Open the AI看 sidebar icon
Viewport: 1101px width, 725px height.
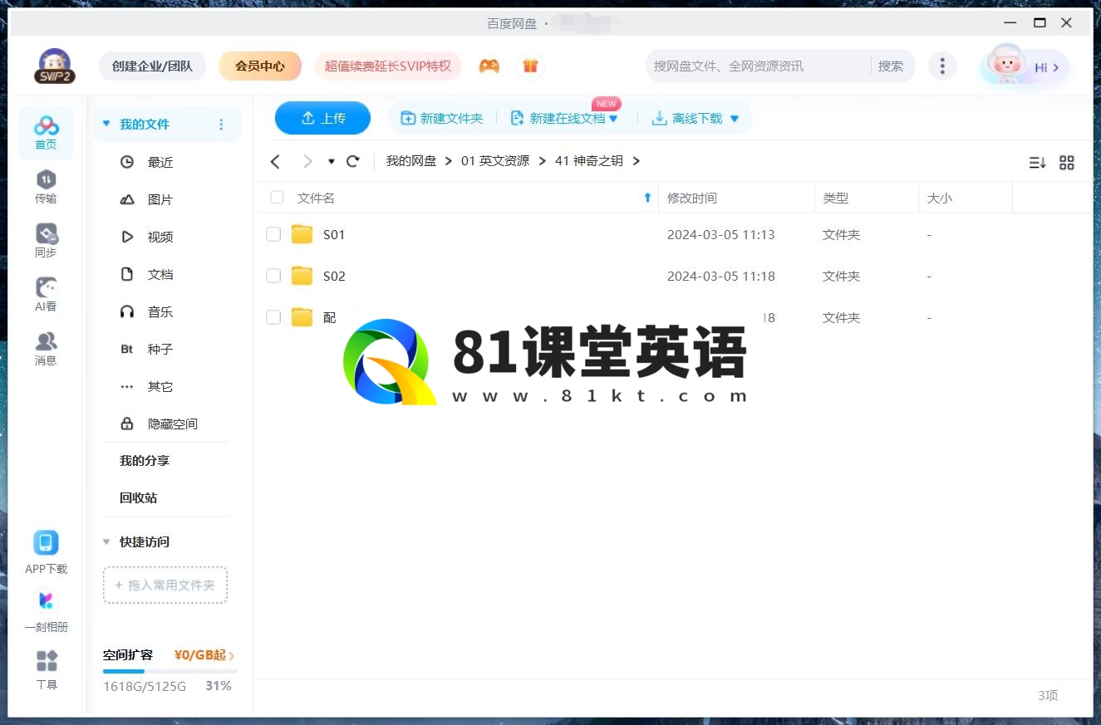46,288
